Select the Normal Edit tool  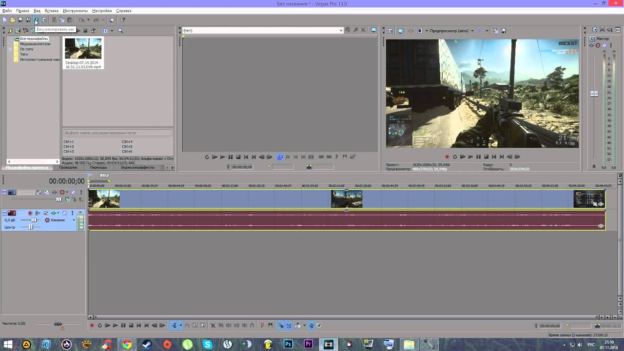point(174,326)
